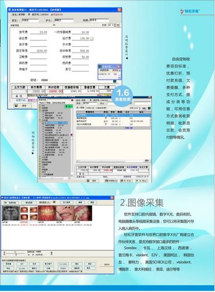Click the 备注 button in fee window
215x292 pixels.
point(19,96)
